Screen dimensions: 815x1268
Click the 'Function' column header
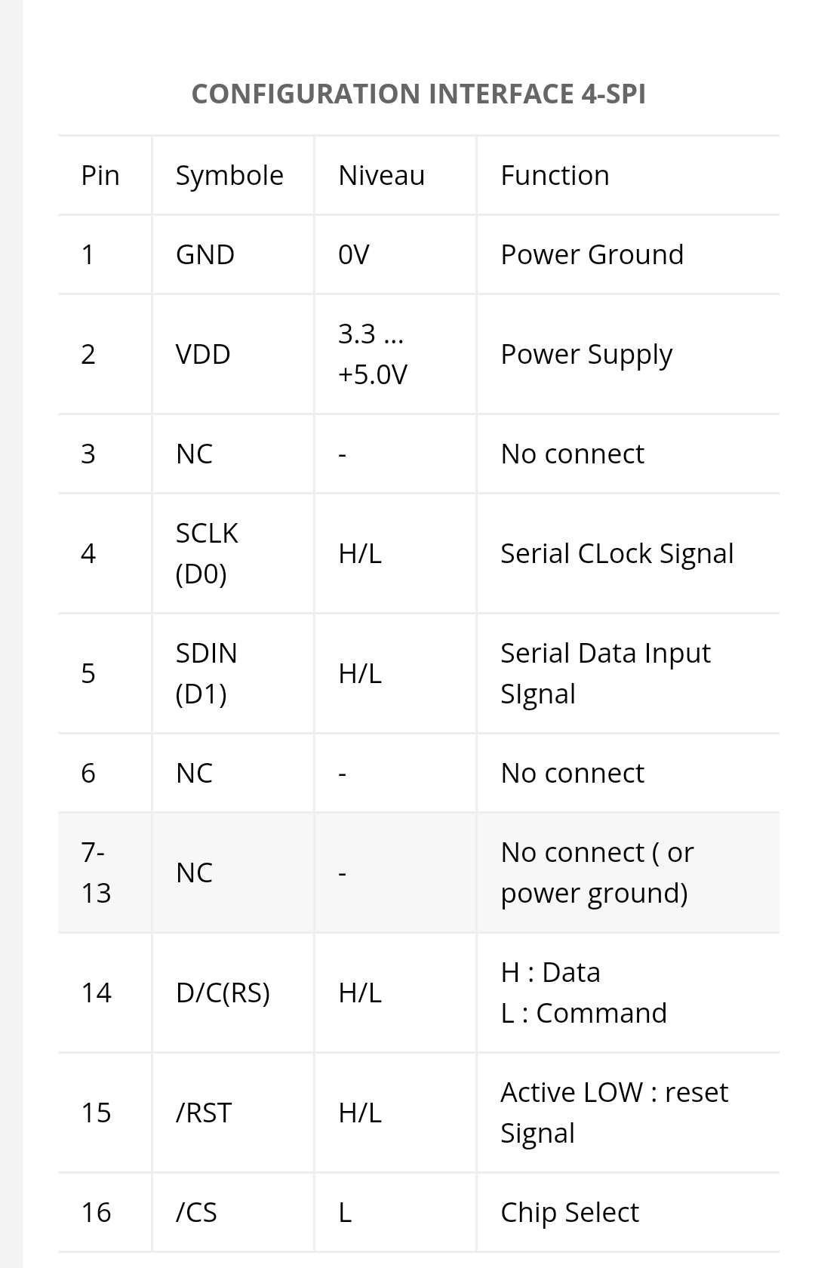(x=555, y=176)
